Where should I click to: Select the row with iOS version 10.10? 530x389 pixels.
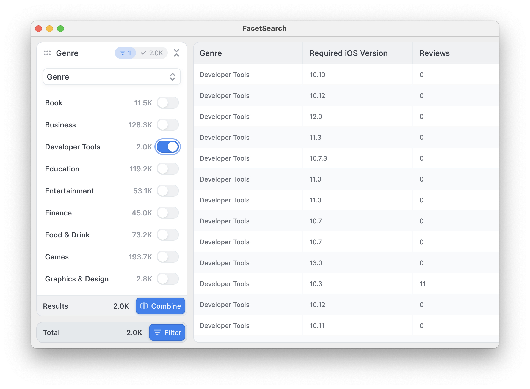[x=346, y=75]
